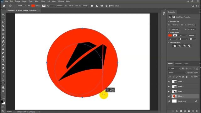Select the Dodge tool
201x113 pixels.
point(3,68)
